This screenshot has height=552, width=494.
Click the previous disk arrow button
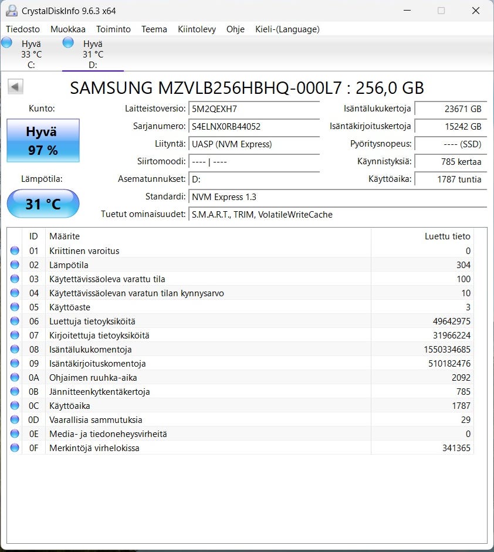15,87
